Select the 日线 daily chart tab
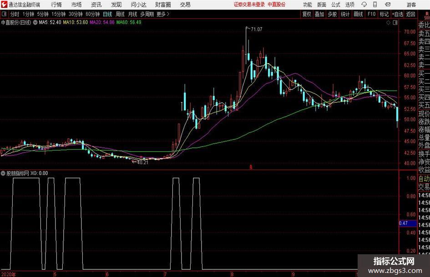 pos(107,14)
